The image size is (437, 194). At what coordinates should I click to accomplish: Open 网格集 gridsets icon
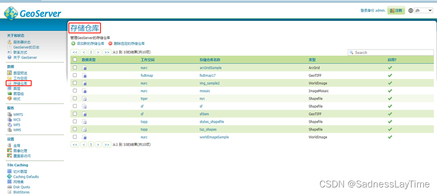(9, 182)
